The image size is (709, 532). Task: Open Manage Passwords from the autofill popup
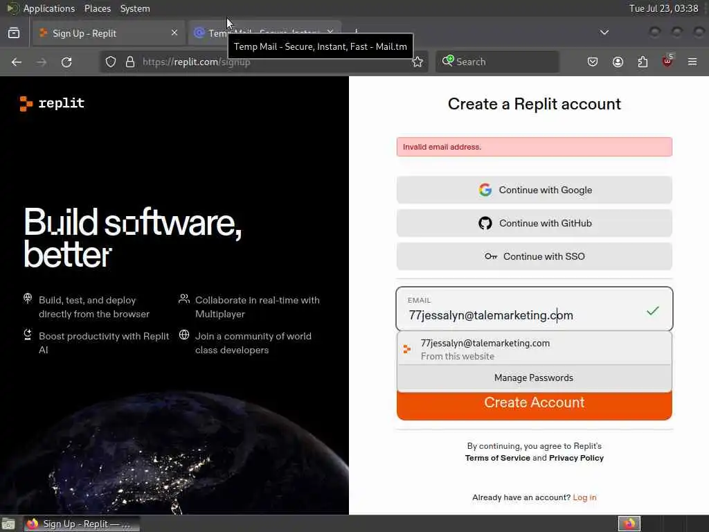(x=534, y=378)
